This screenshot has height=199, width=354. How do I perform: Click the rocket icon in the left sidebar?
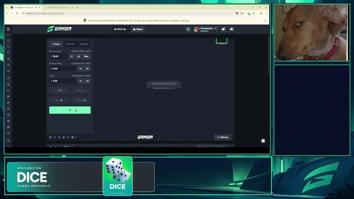pyautogui.click(x=8, y=103)
